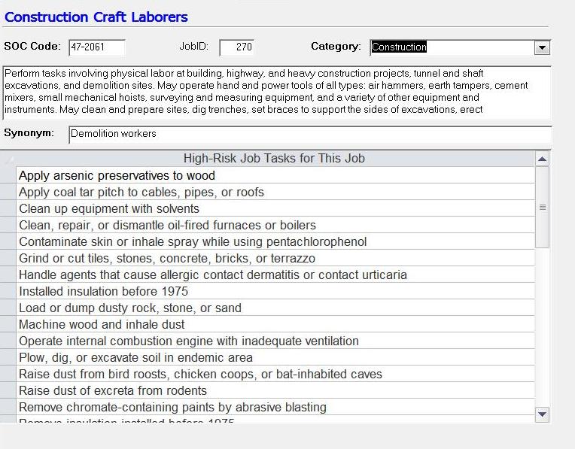
Task: Click the JobID field showing 270
Action: [x=237, y=47]
